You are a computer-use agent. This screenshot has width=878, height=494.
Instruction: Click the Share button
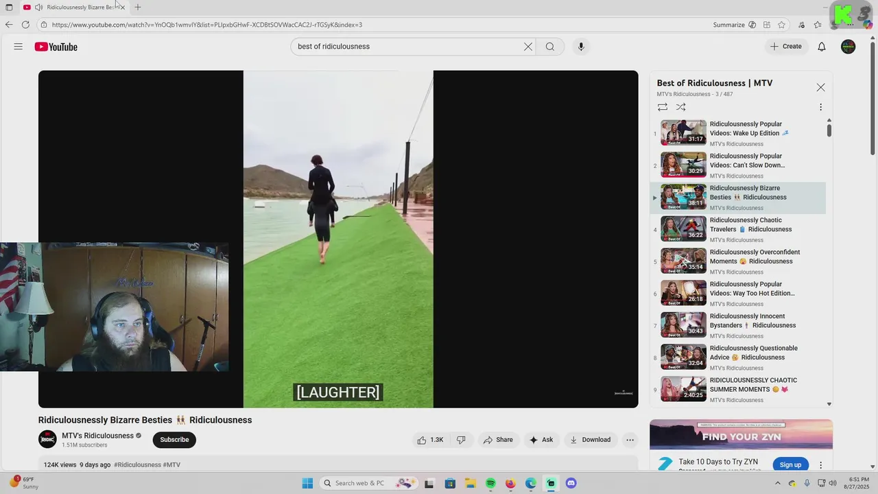498,440
